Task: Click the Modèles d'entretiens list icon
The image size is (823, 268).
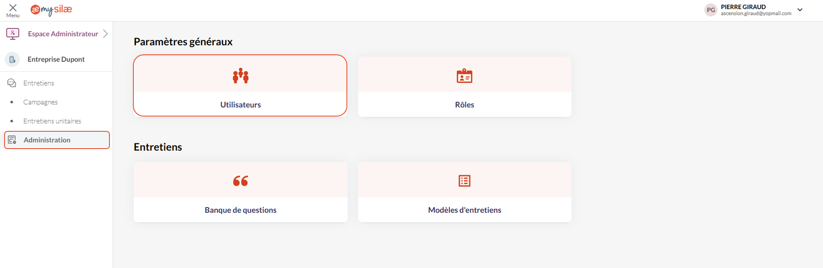Action: [465, 181]
